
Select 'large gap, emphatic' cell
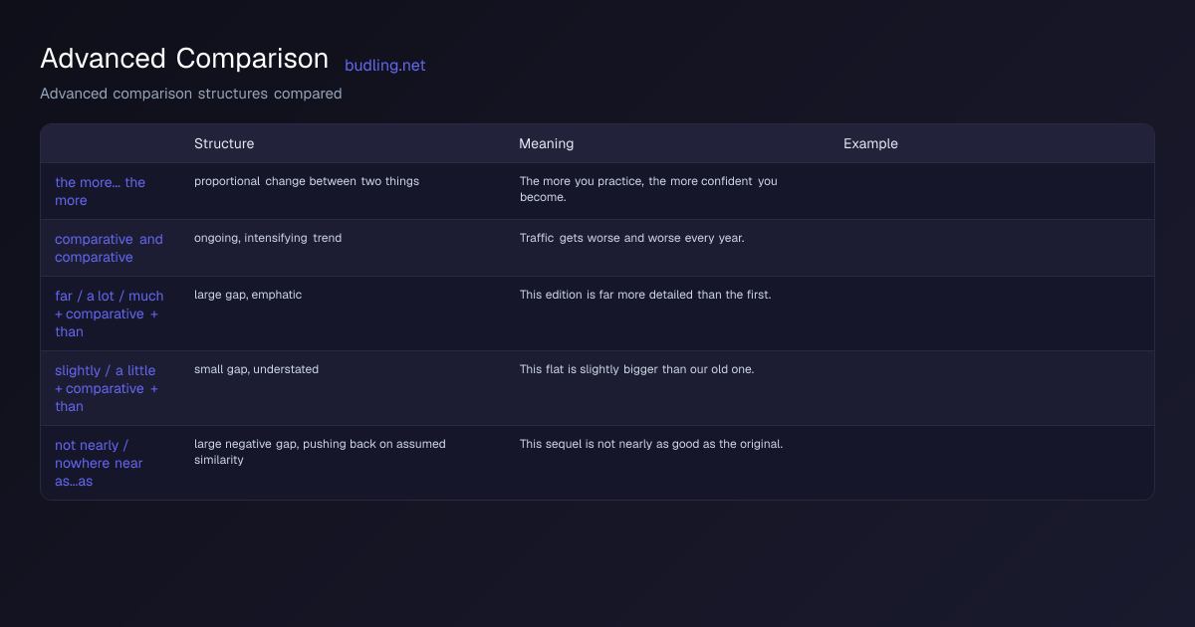[x=248, y=295]
